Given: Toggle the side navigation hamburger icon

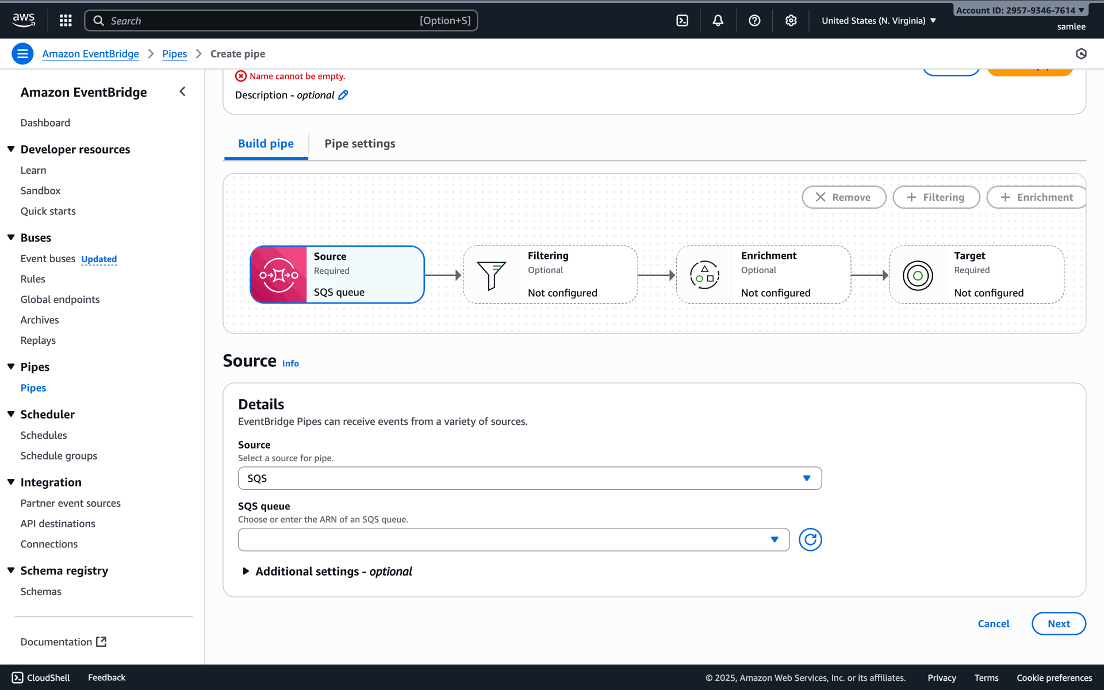Looking at the screenshot, I should (22, 53).
